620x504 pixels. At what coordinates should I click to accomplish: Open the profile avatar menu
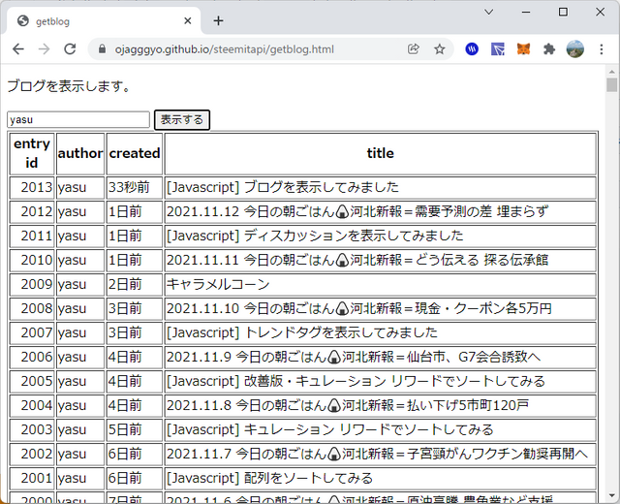(575, 49)
